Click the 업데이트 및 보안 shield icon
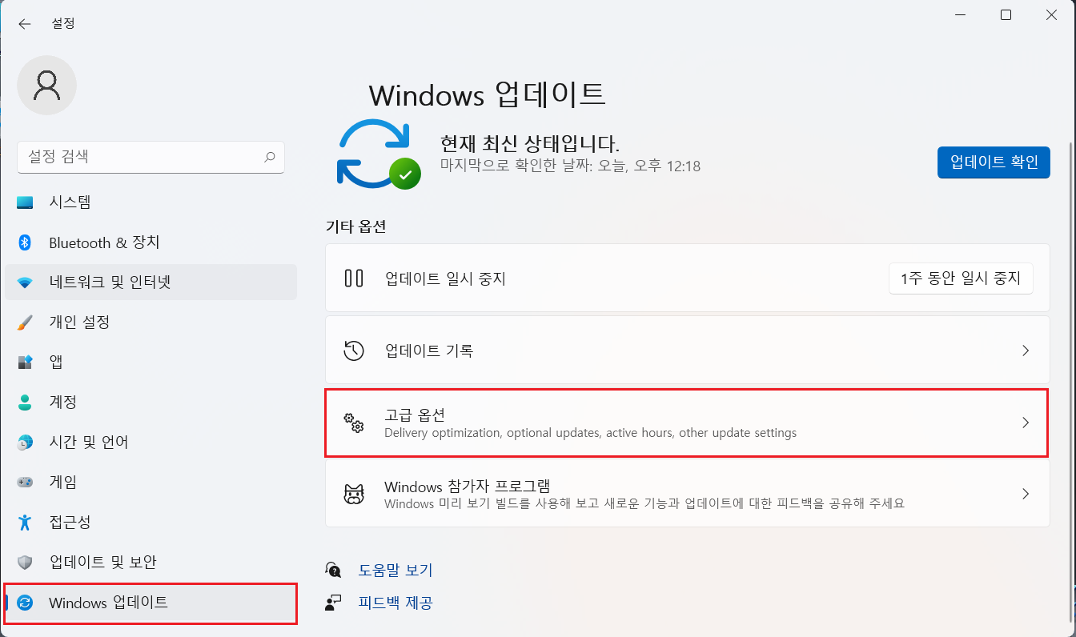This screenshot has width=1076, height=637. [x=25, y=563]
